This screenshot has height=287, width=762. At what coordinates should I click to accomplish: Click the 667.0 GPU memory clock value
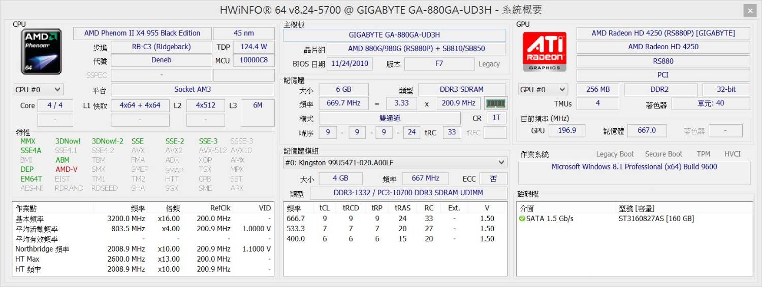(647, 131)
